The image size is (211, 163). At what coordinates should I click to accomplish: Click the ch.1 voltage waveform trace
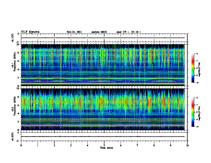103,38
